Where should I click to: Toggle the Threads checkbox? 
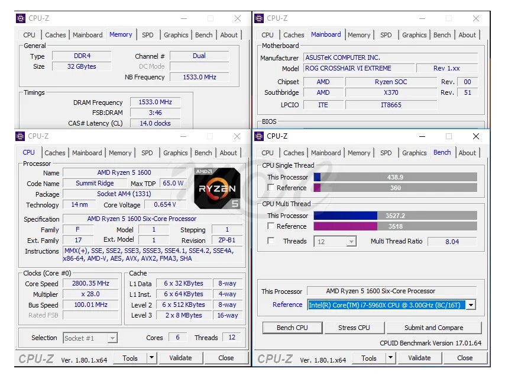[271, 241]
